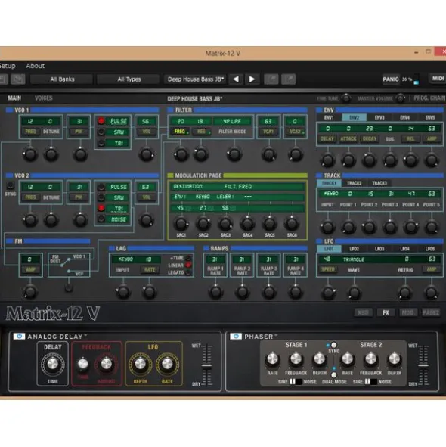Select the ENV2 tab
Screen dimensions: 446x447
click(x=354, y=117)
